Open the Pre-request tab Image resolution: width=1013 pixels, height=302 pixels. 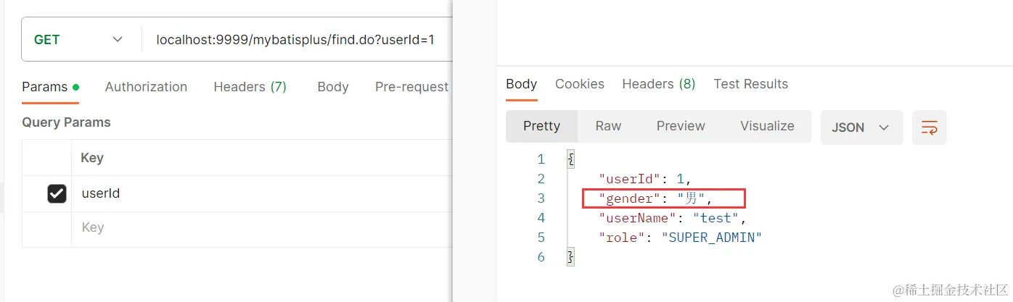click(x=411, y=87)
